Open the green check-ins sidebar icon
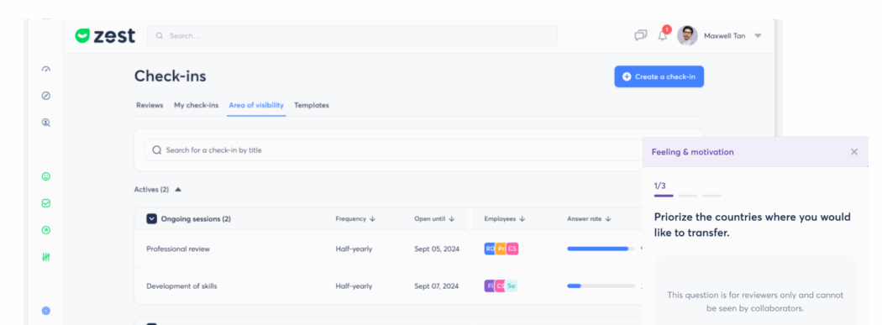Image resolution: width=882 pixels, height=325 pixels. [46, 203]
